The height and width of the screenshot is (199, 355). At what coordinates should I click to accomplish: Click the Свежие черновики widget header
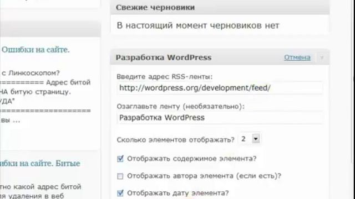pyautogui.click(x=220, y=7)
